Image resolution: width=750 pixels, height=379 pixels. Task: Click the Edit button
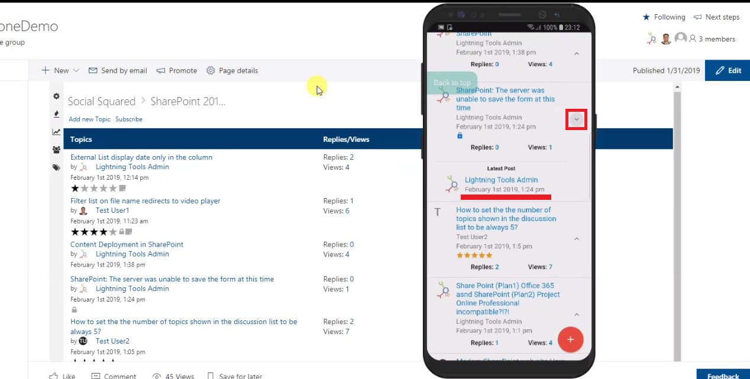(728, 70)
